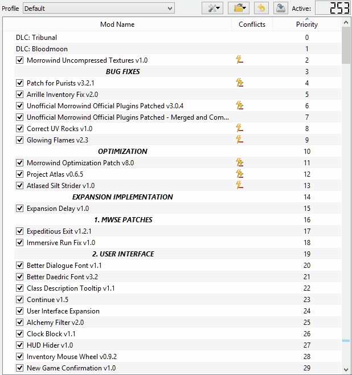Click the create backup icon
Image resolution: width=352 pixels, height=375 pixels.
click(x=281, y=9)
